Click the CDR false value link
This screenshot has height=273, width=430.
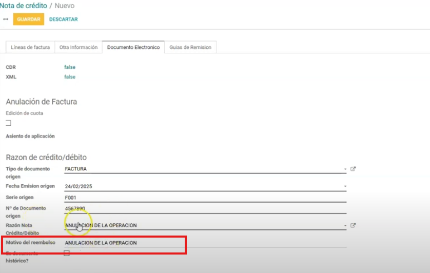coord(70,67)
